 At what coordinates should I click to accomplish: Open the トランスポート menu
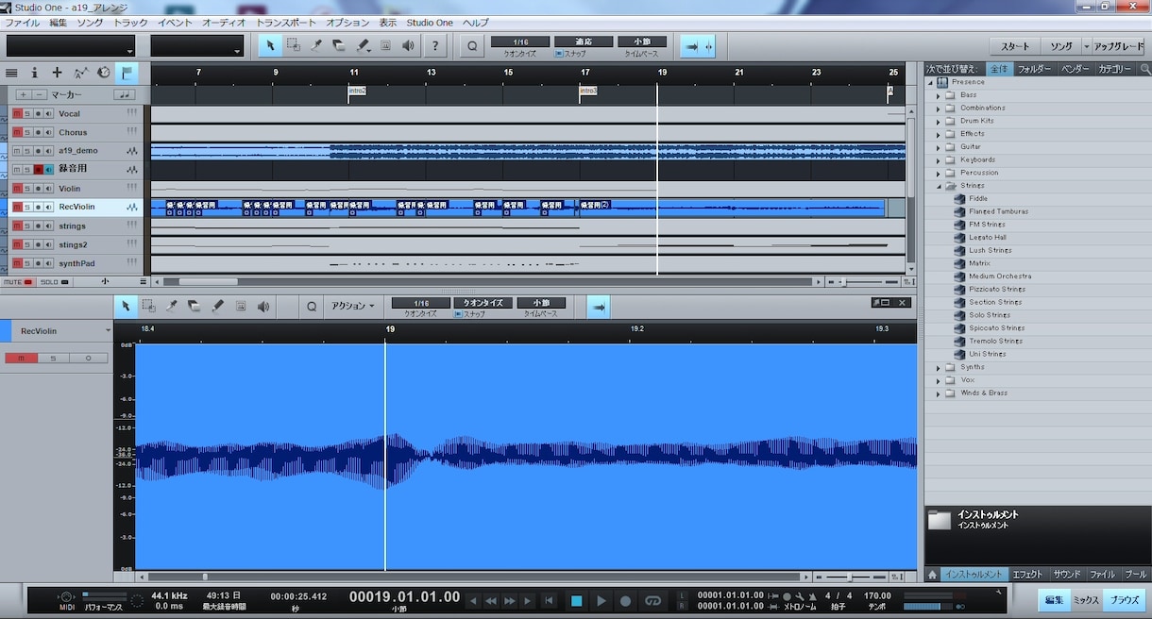[x=286, y=22]
